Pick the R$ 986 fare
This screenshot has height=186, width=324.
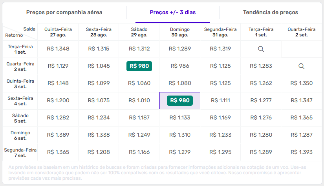click(179, 66)
